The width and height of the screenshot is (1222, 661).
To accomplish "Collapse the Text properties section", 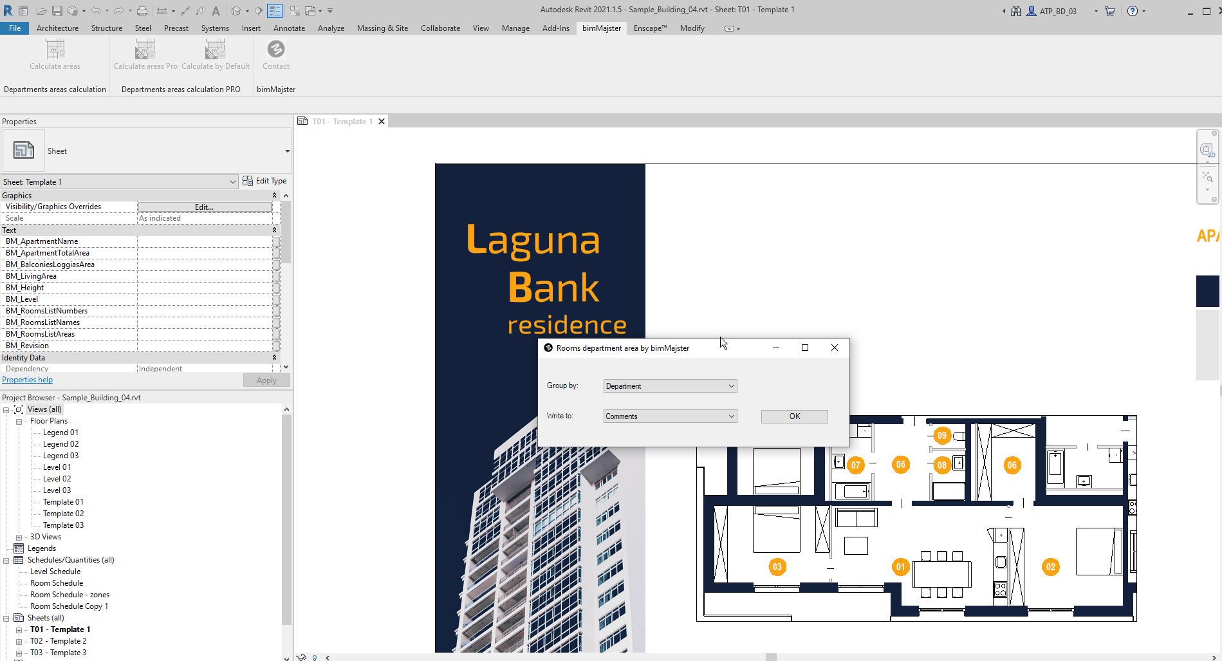I will pyautogui.click(x=274, y=230).
